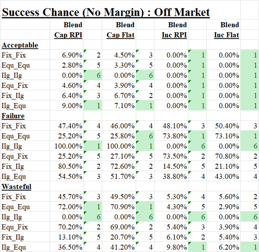Click the 73.80% cell under Inc RPI
259x252 pixels.
(177, 136)
